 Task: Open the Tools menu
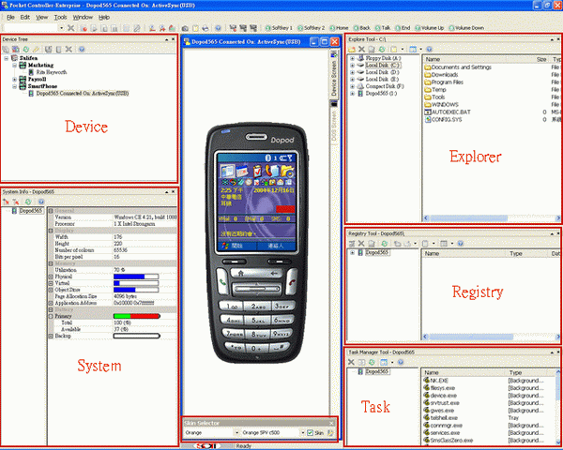click(60, 17)
